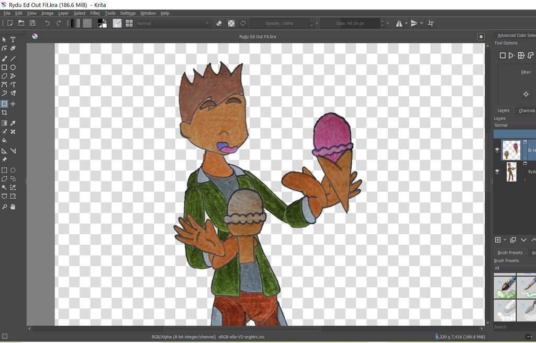The height and width of the screenshot is (343, 536).
Task: Toggle visibility of the ice cream layer
Action: coord(497,150)
